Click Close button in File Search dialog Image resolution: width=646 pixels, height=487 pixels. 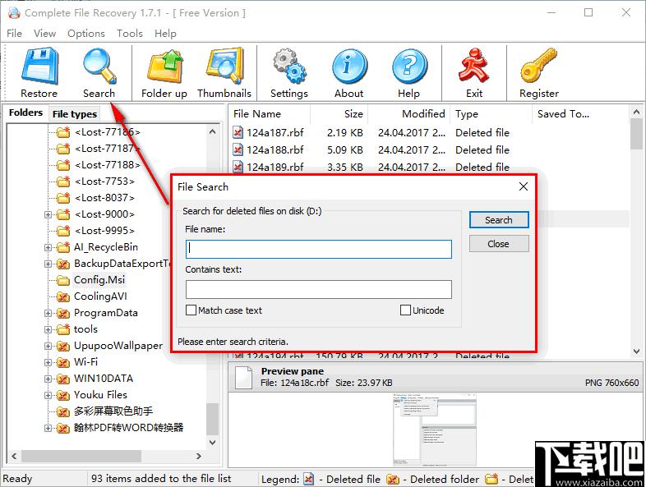(x=499, y=244)
